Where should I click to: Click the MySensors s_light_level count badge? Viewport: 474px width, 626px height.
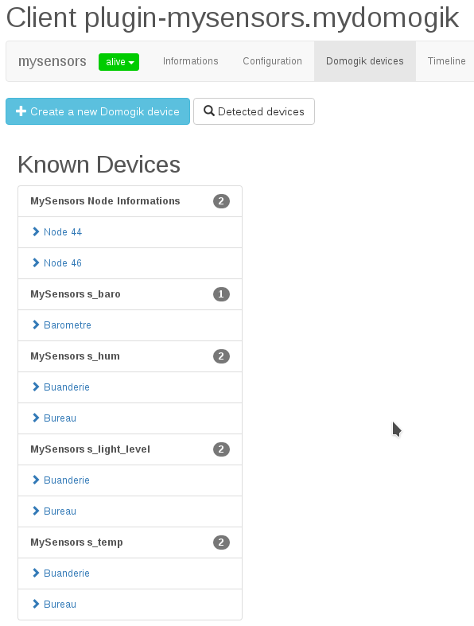pos(221,449)
